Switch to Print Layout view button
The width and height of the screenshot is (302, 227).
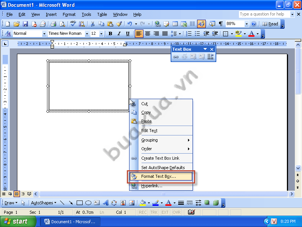17,194
